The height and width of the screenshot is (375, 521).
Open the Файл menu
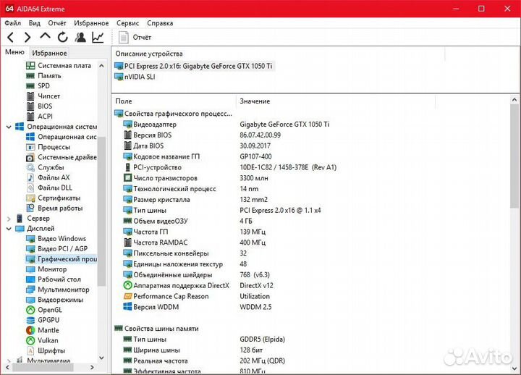pos(13,23)
